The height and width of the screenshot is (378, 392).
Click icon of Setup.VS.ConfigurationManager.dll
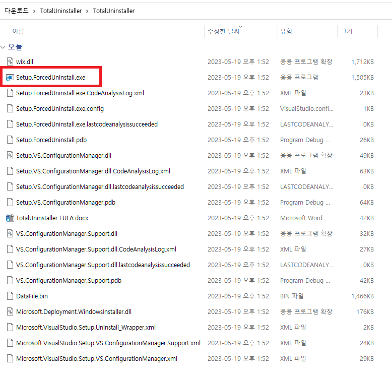coord(10,155)
